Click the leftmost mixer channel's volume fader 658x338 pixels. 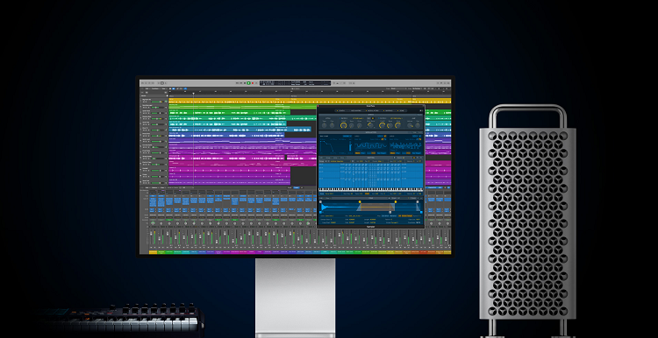(x=151, y=233)
